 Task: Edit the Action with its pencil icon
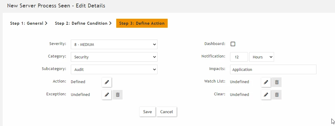point(107,82)
